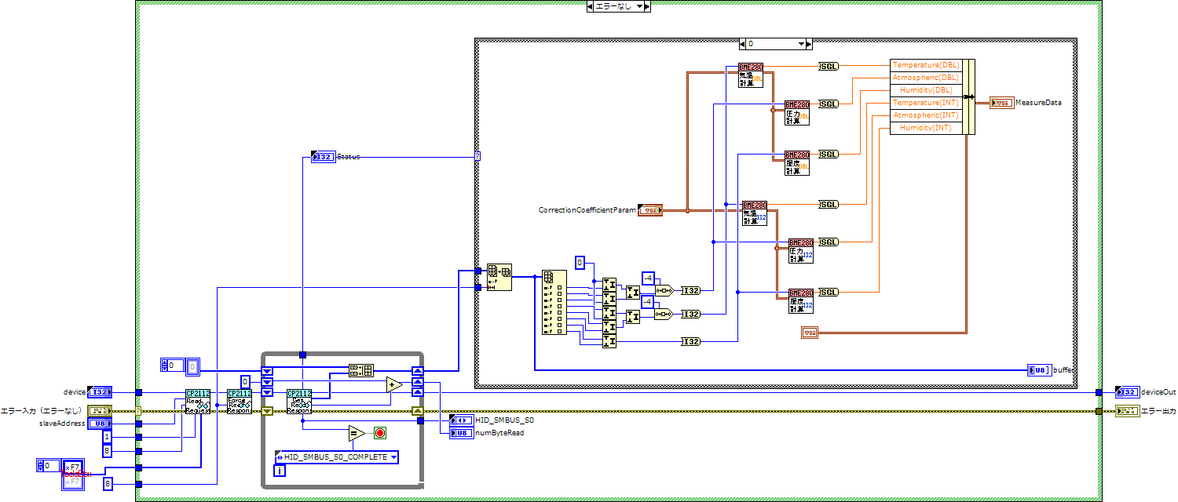Click the numByteRead U8 indicator terminal

tap(462, 432)
